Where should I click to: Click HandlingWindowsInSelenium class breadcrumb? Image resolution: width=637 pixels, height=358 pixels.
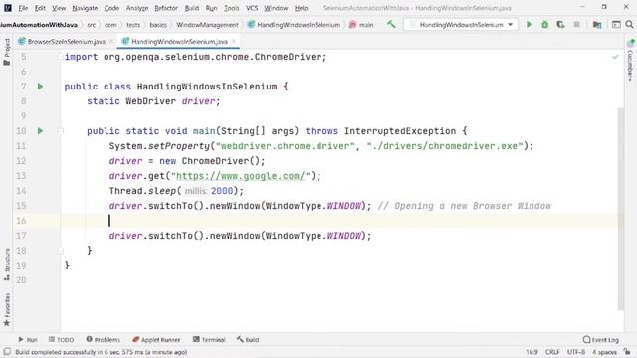click(295, 25)
